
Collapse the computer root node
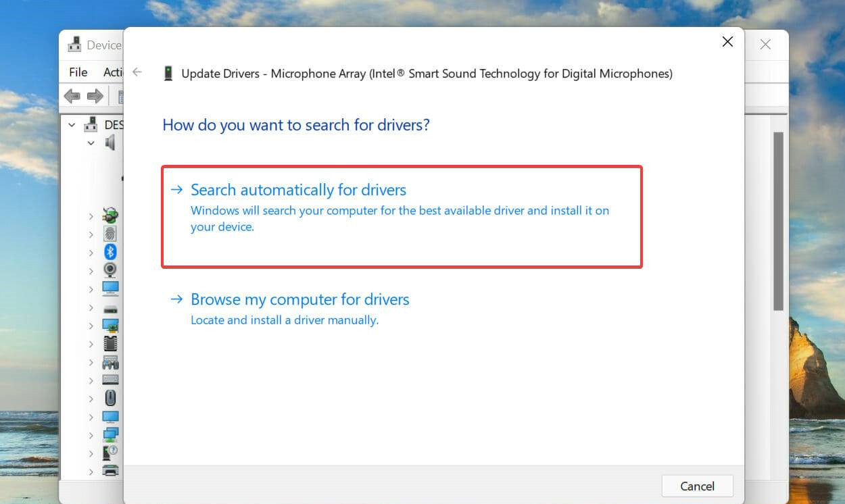point(72,125)
